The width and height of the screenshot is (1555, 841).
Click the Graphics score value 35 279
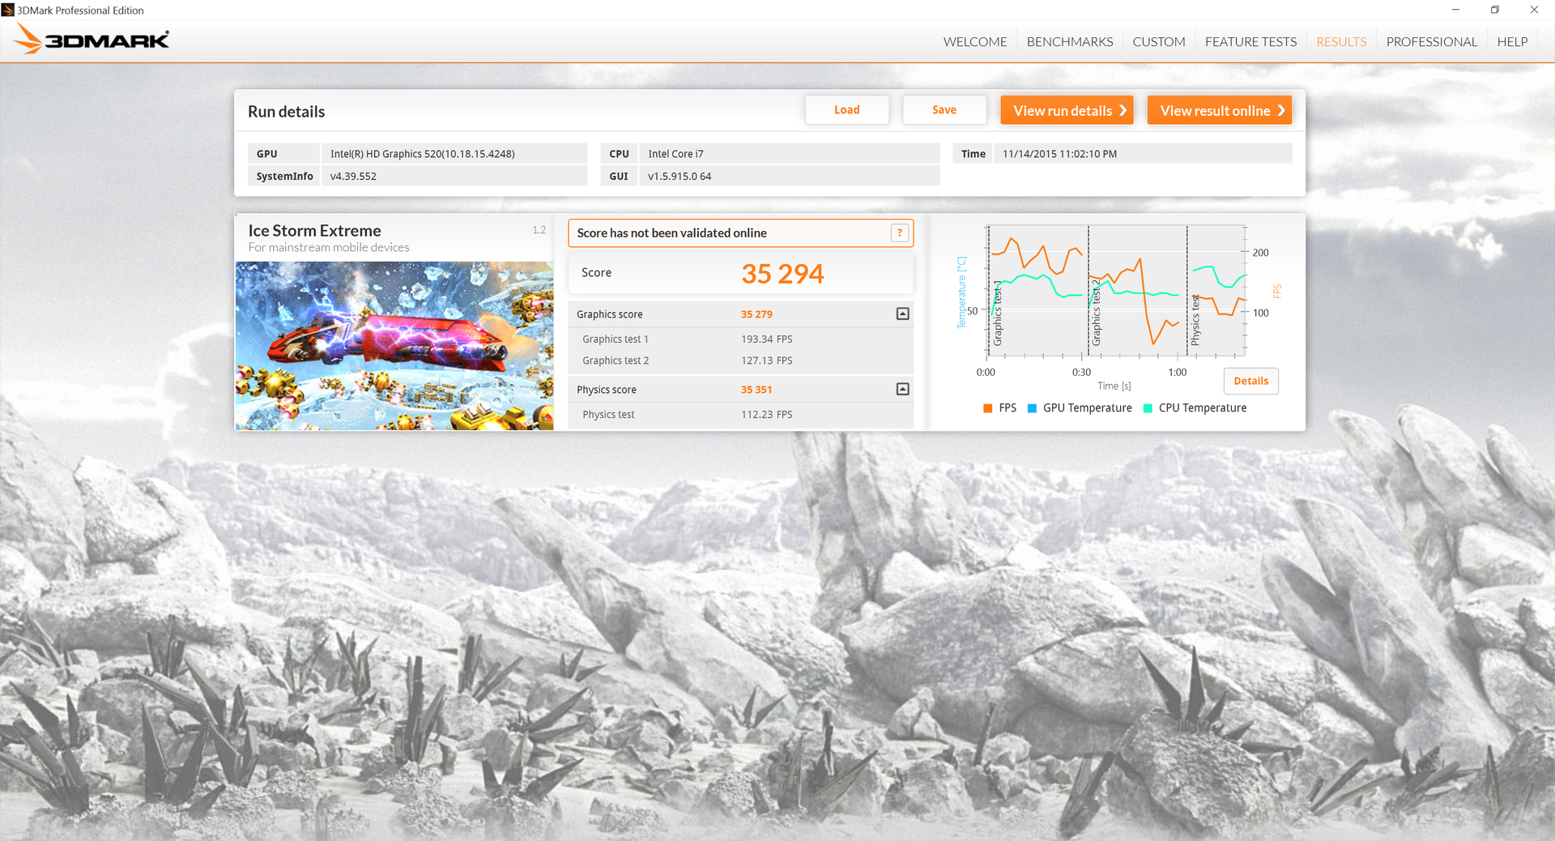[x=756, y=314]
